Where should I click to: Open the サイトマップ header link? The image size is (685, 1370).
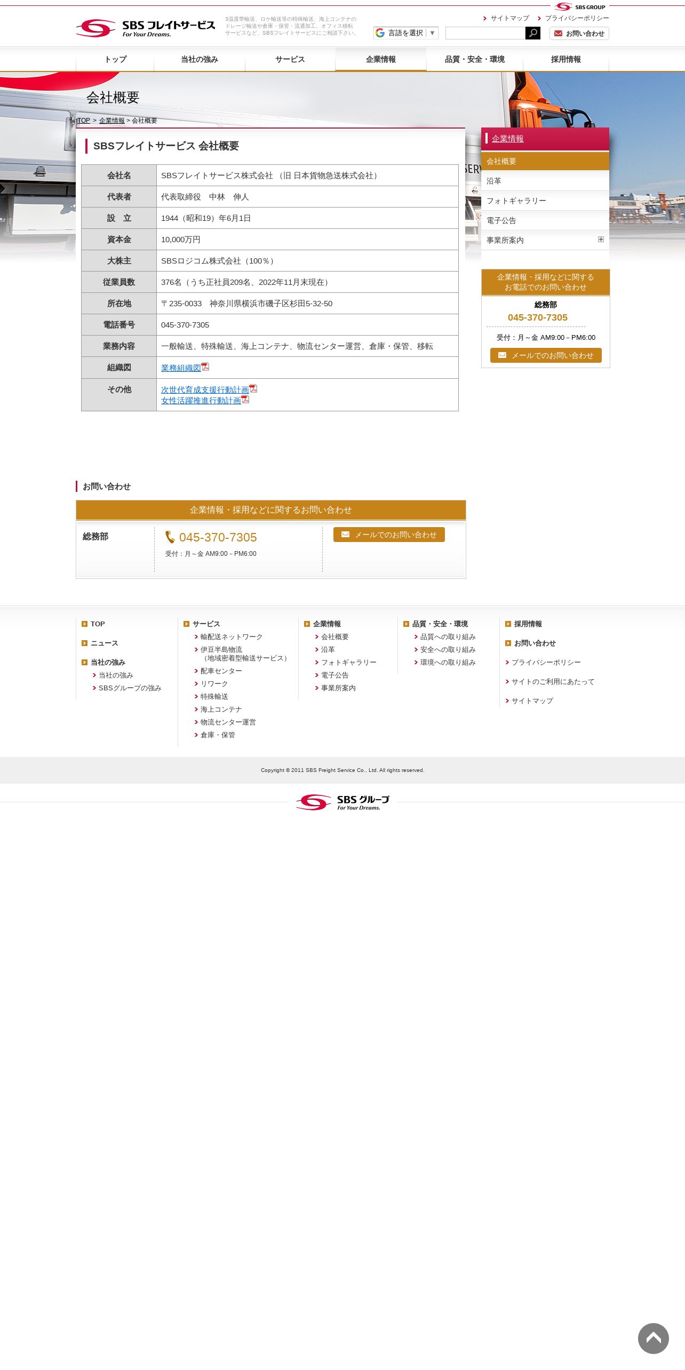(509, 18)
